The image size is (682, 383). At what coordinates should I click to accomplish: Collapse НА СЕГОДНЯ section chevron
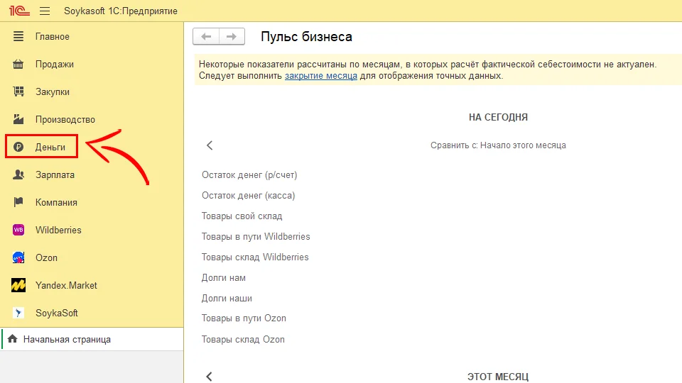pos(210,145)
